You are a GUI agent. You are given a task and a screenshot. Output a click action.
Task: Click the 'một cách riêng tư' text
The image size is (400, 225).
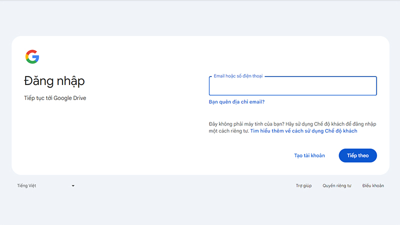tap(228, 131)
